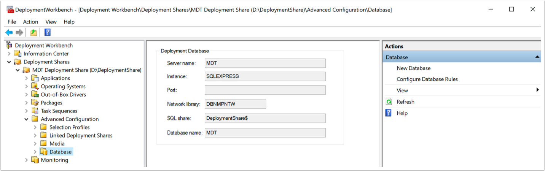Screen dimensions: 545x171
Task: Click Refresh in the Actions pane
Action: tap(405, 102)
